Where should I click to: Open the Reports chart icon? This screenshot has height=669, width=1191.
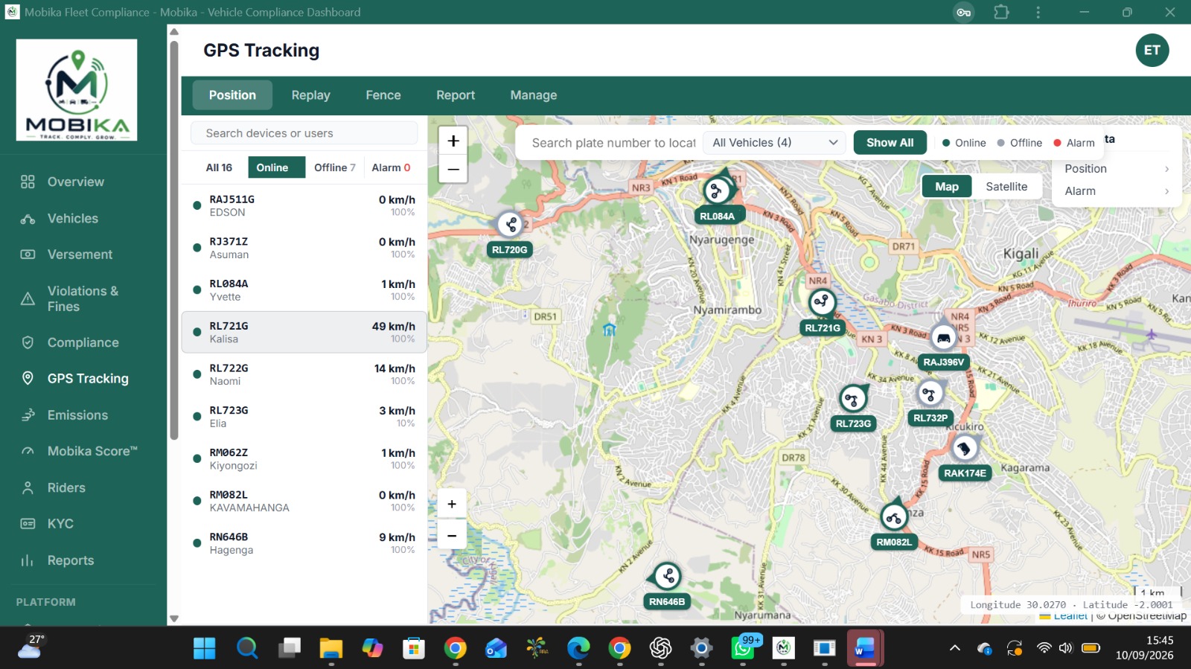(x=28, y=560)
